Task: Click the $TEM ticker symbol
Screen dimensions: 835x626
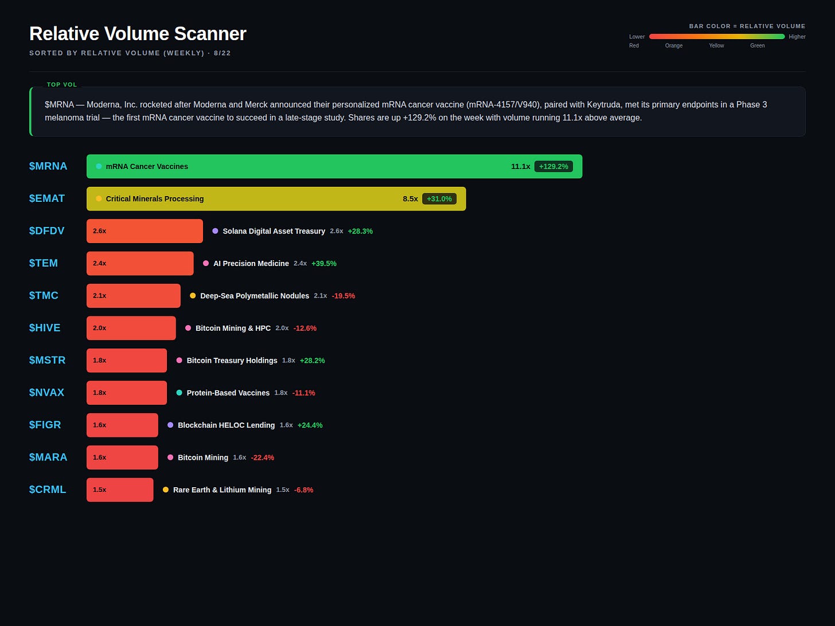Action: (44, 263)
